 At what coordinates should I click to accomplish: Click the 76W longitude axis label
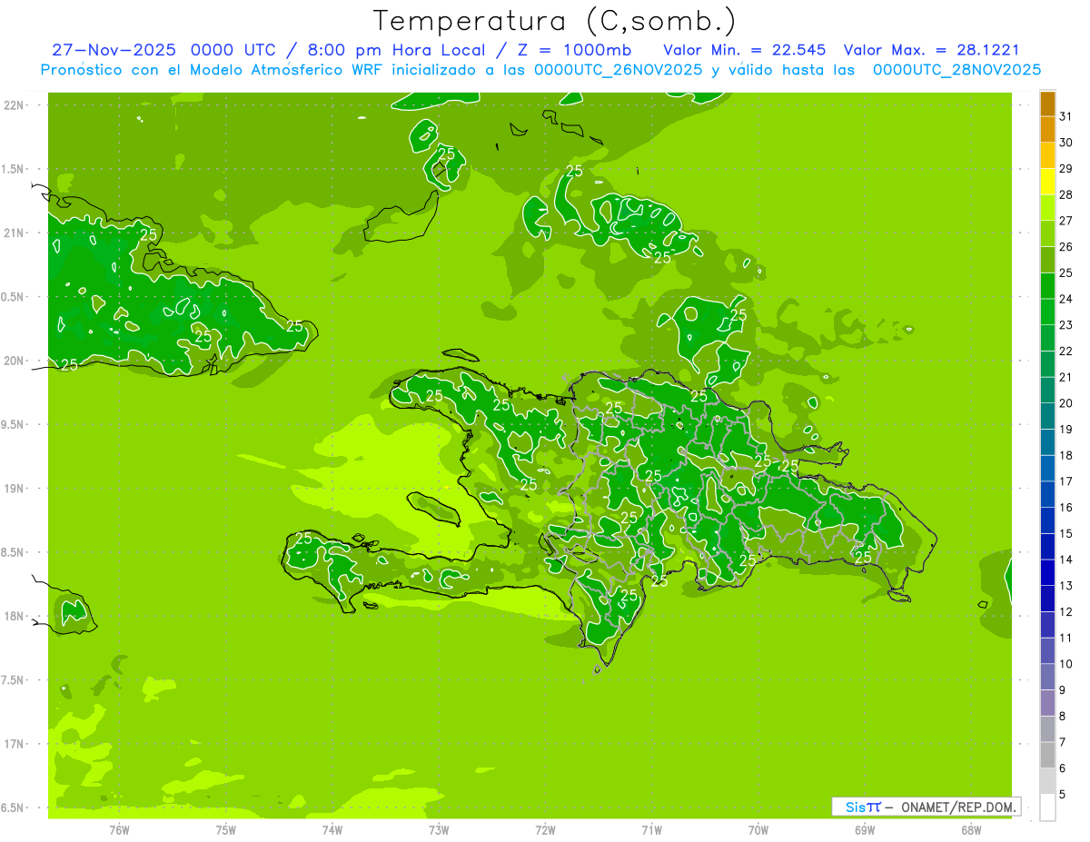(x=119, y=829)
